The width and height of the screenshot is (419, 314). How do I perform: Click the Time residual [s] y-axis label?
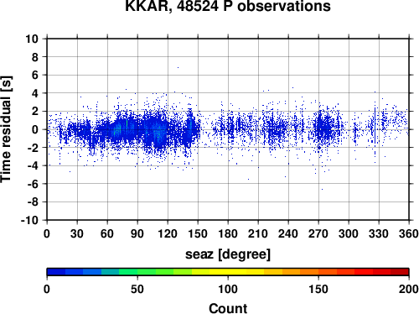point(6,129)
